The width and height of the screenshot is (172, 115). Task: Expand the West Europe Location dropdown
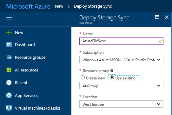click(x=121, y=104)
